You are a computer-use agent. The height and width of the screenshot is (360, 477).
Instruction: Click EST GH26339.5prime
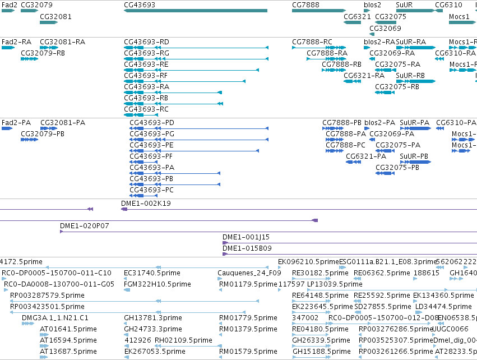pyautogui.click(x=311, y=347)
